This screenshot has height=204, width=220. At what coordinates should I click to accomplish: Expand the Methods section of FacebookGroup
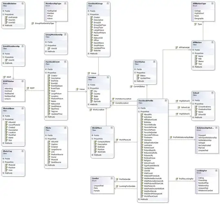[88, 54]
